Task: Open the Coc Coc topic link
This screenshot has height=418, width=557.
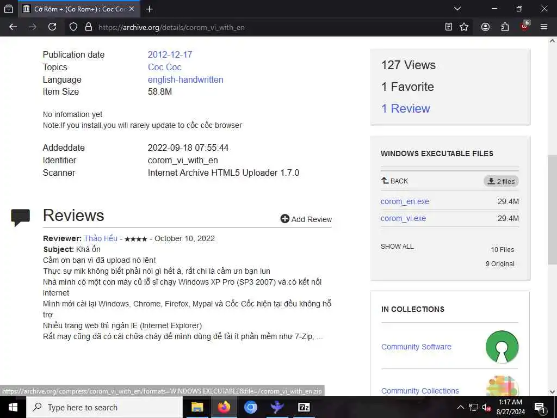Action: pyautogui.click(x=164, y=67)
